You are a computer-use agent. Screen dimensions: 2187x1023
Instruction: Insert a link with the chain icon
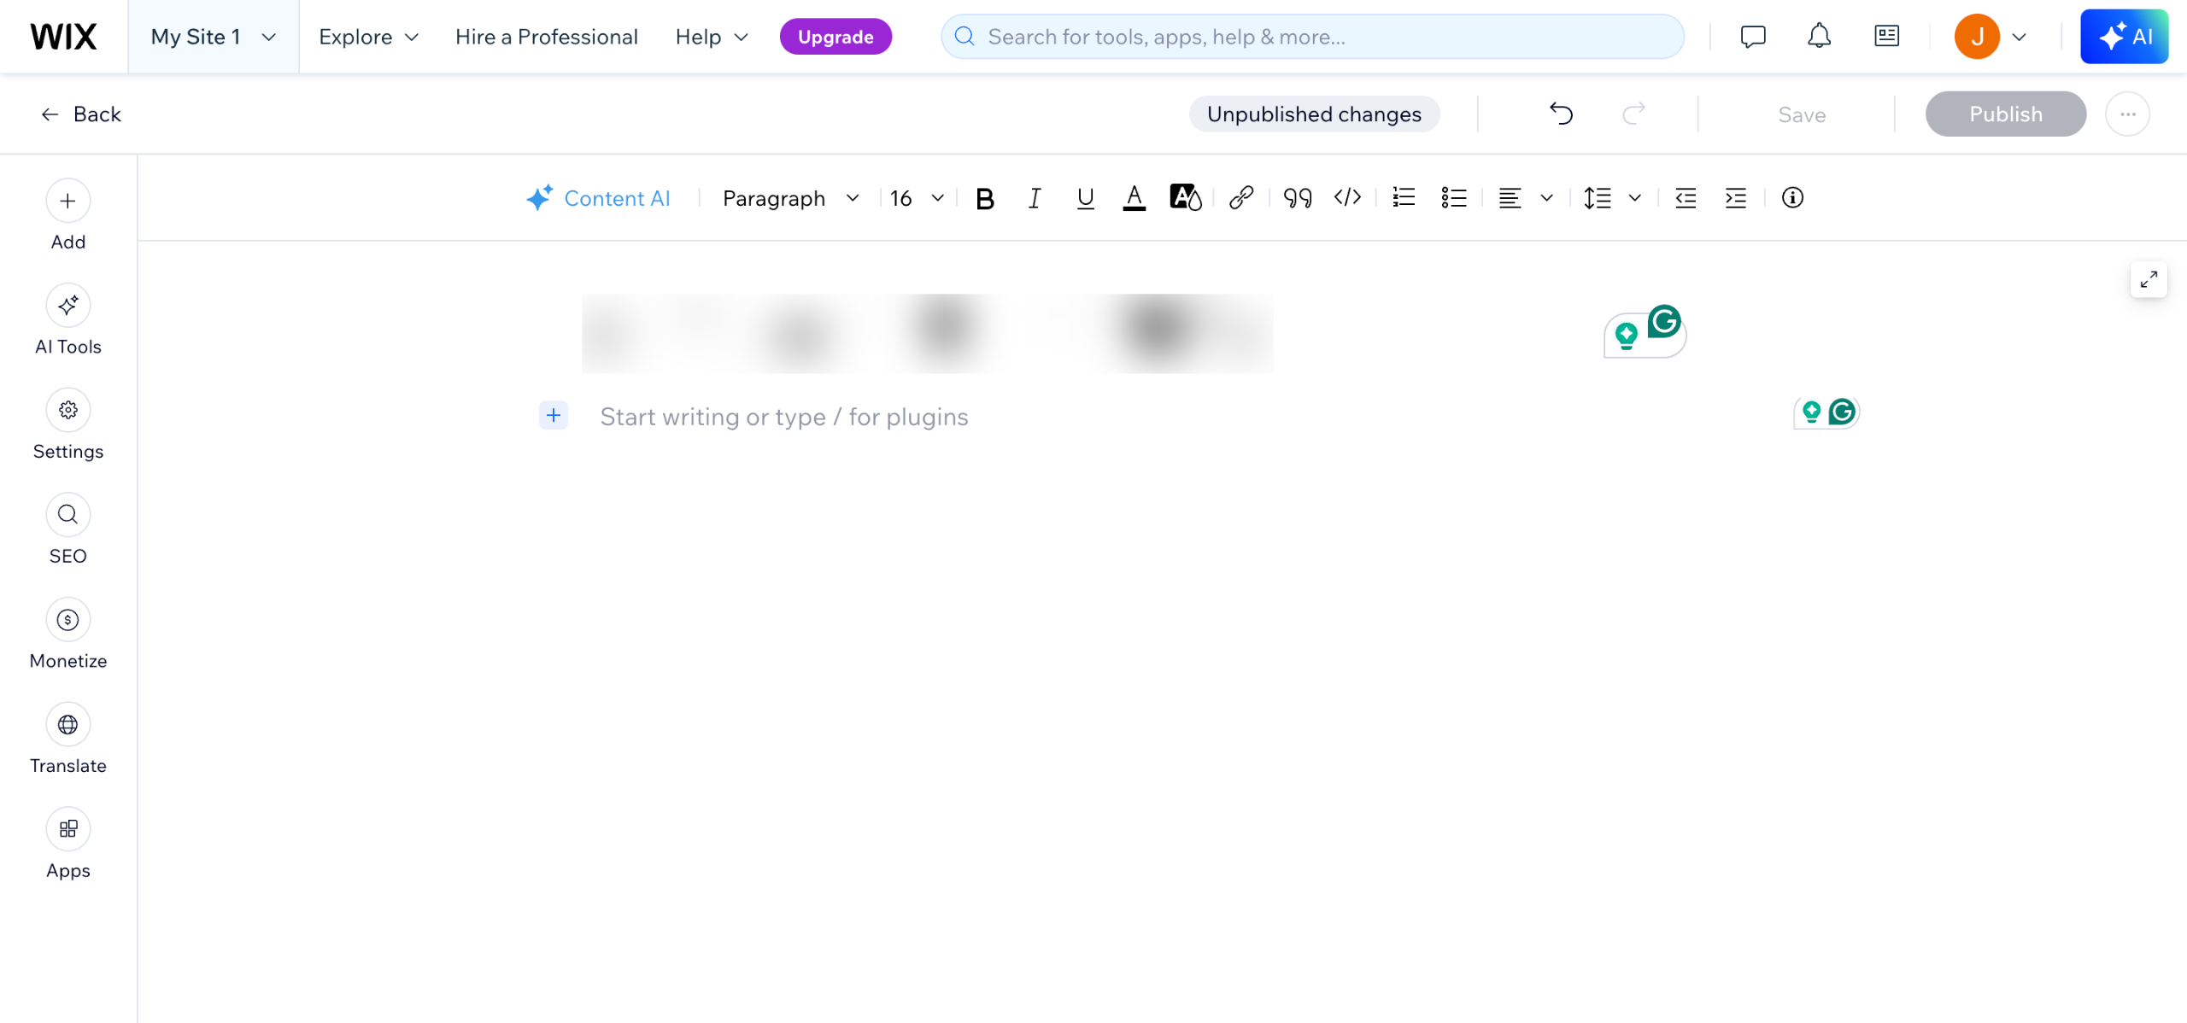pyautogui.click(x=1240, y=198)
